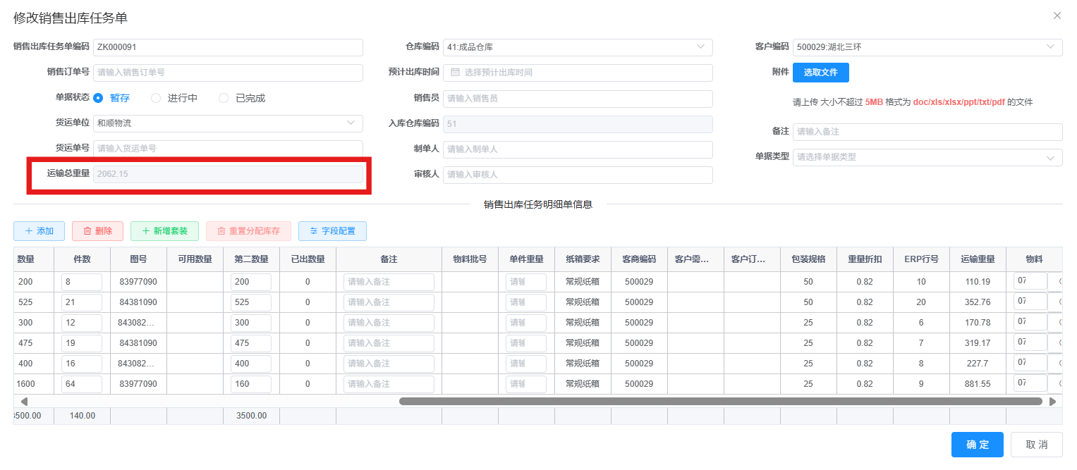This screenshot has width=1077, height=470.
Task: Expand the 客户编码 dropdown
Action: click(x=927, y=47)
